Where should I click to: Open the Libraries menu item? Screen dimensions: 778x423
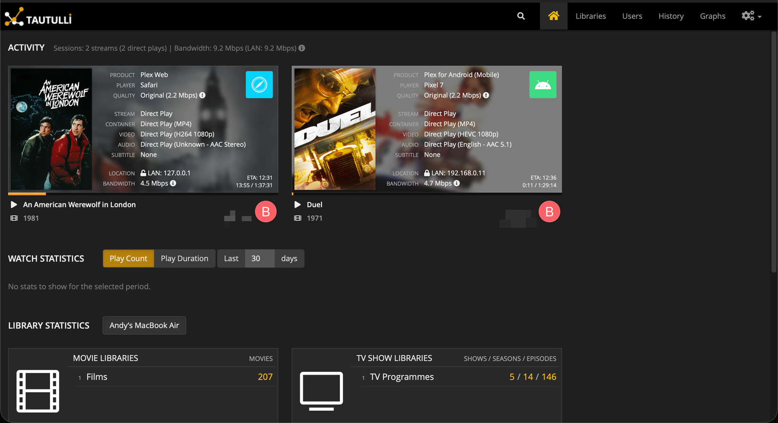(590, 16)
